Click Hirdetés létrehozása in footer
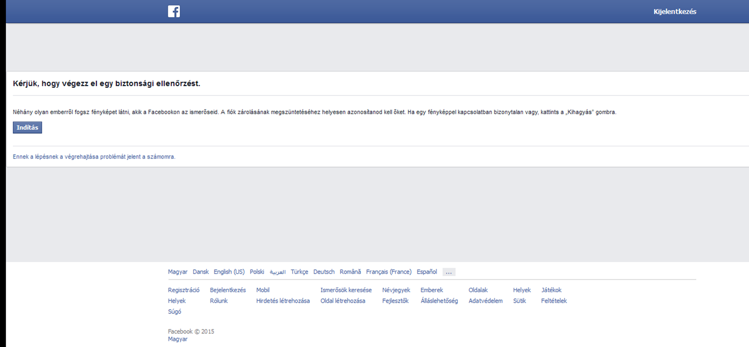 pyautogui.click(x=283, y=301)
